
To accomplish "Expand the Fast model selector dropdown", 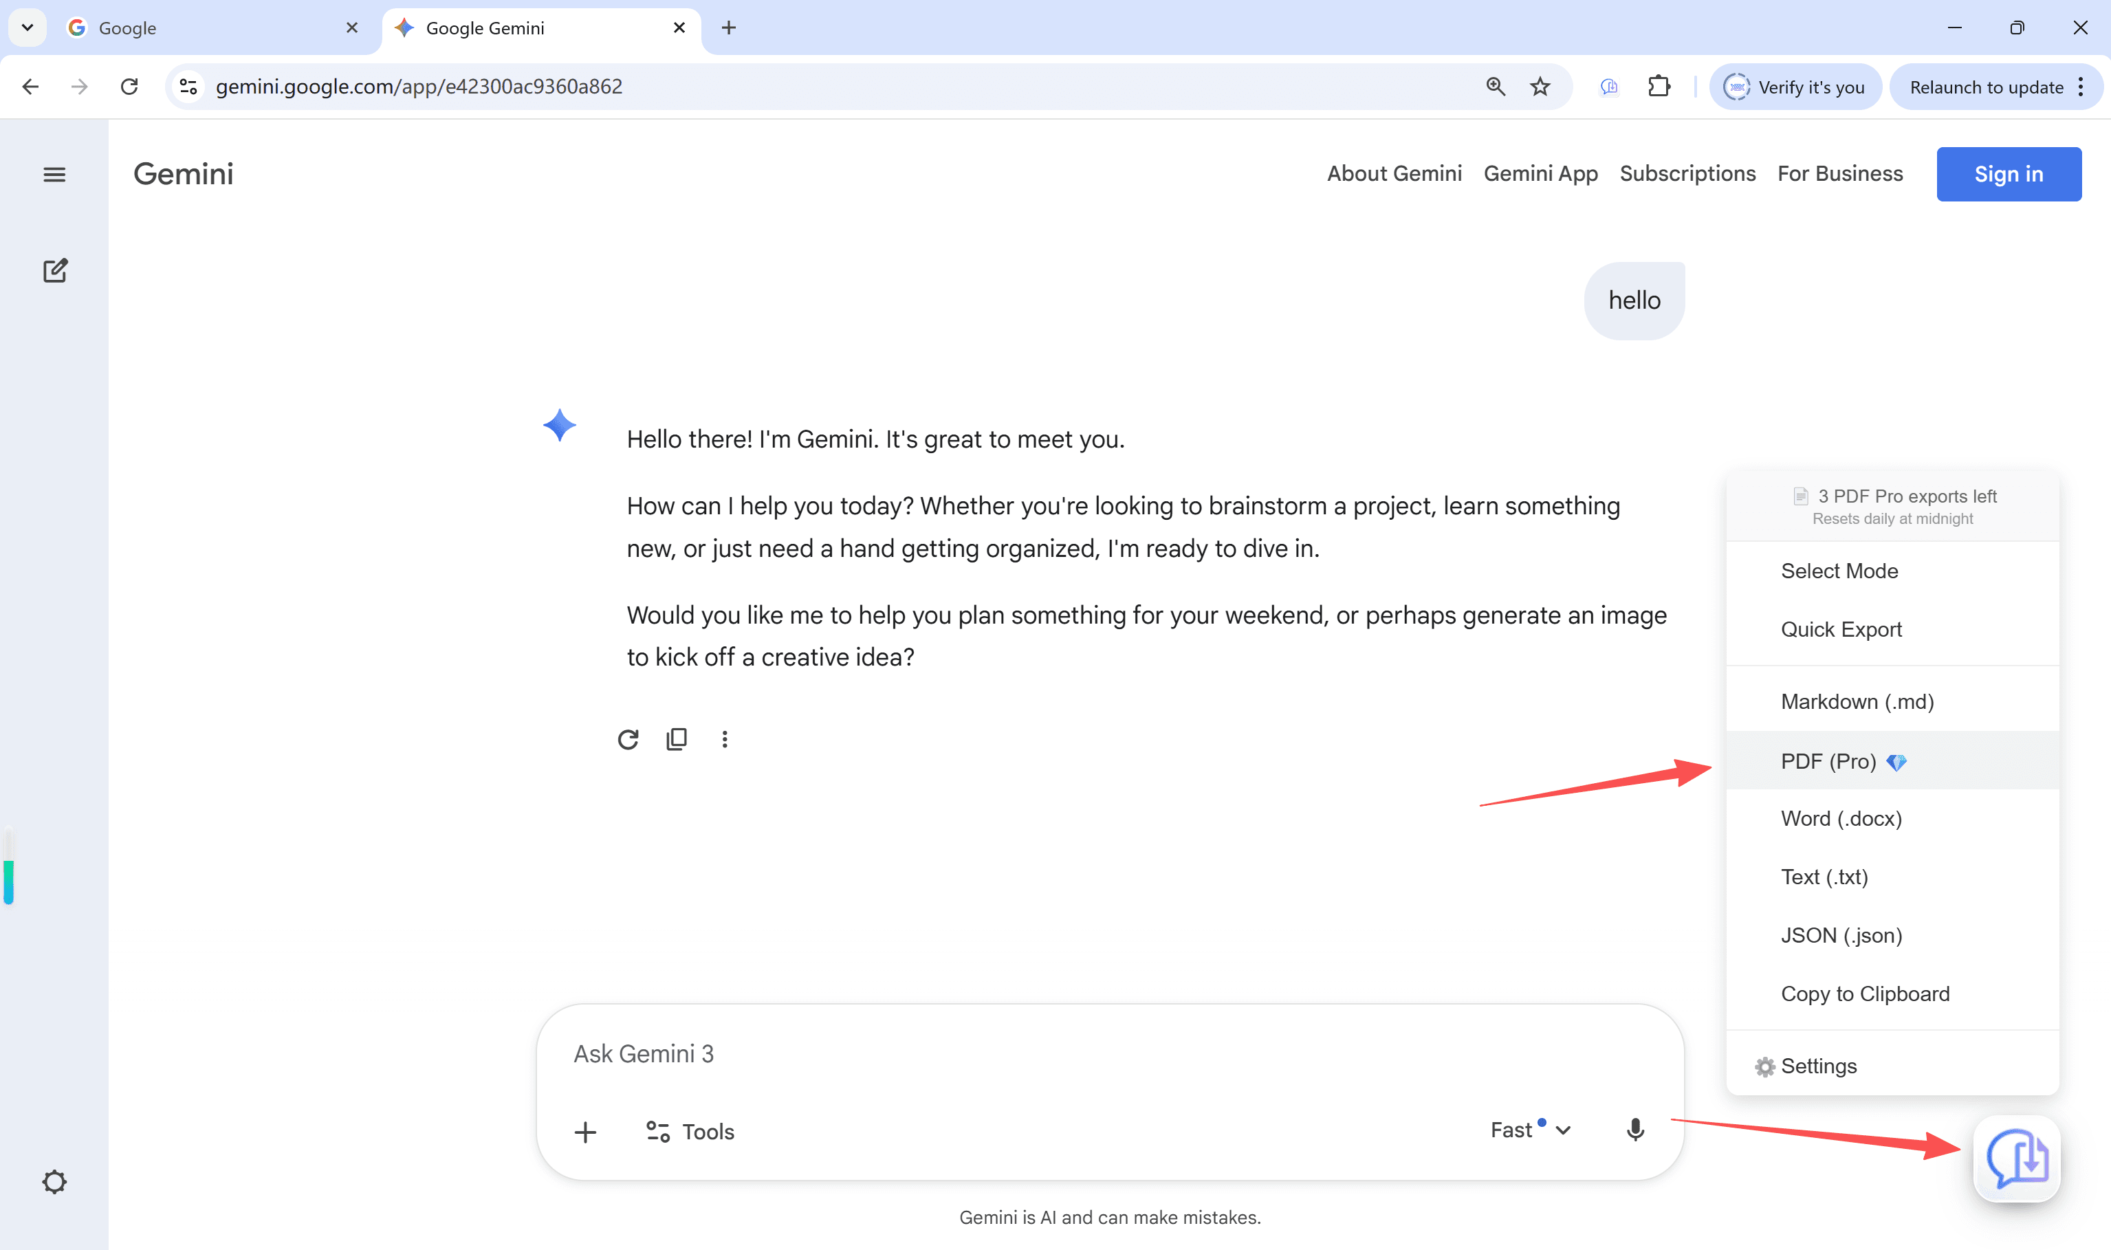I will click(x=1530, y=1130).
